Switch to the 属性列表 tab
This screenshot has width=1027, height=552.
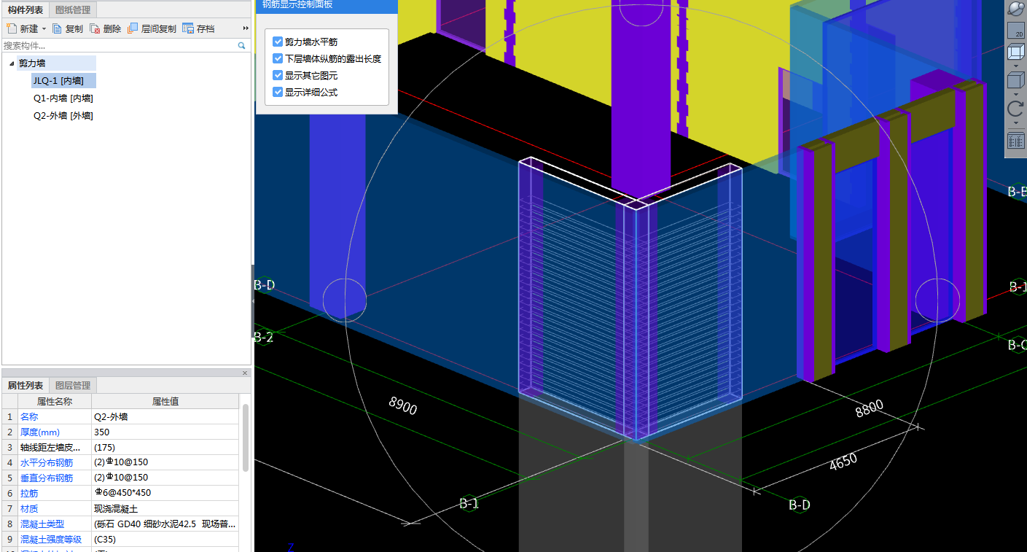(x=26, y=386)
